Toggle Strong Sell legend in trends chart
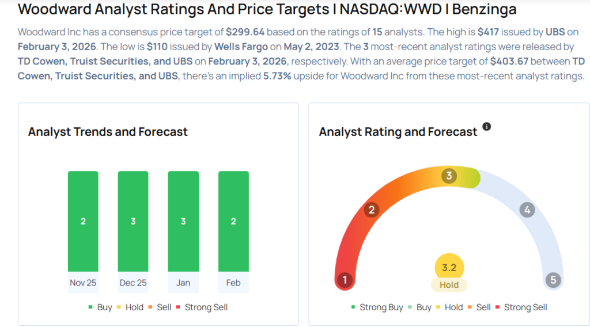The image size is (590, 327). [x=206, y=307]
